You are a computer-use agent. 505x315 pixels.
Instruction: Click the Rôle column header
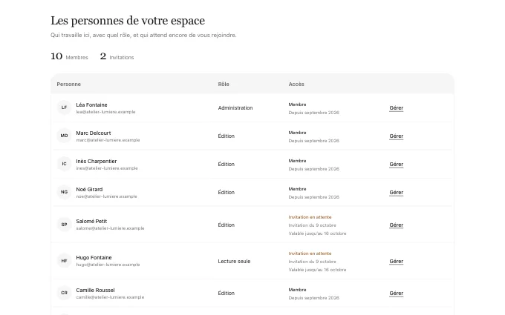(224, 84)
